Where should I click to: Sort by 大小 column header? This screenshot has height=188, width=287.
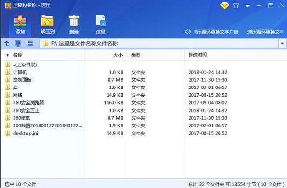118,55
